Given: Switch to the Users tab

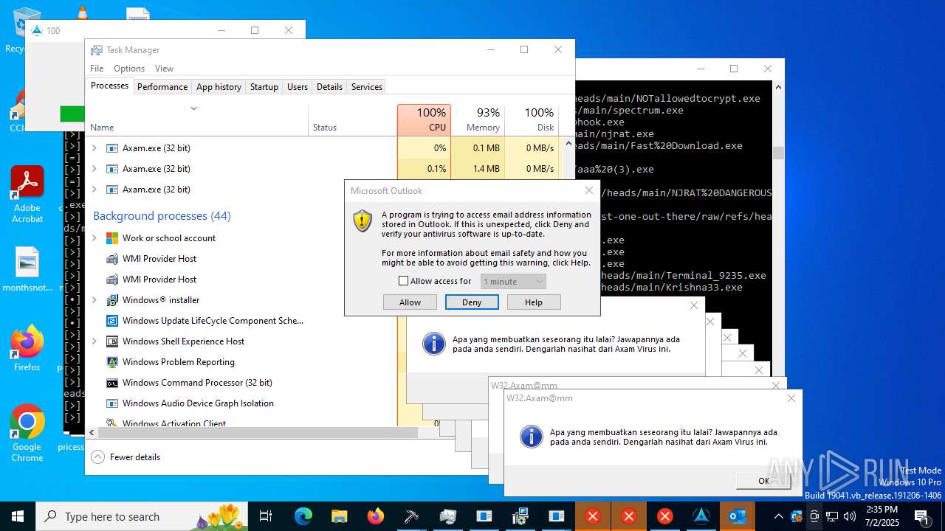Looking at the screenshot, I should (298, 86).
